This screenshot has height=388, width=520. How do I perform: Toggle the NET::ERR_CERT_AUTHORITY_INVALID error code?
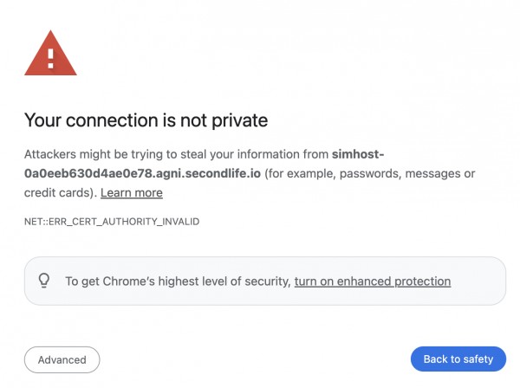click(112, 222)
